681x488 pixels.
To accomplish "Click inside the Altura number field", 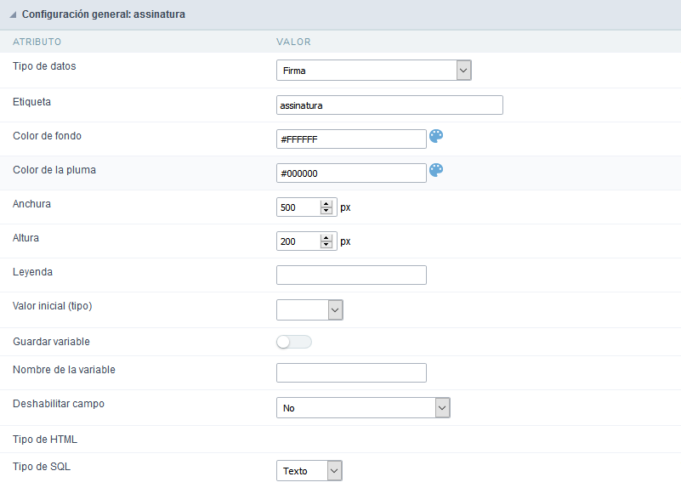I will click(x=298, y=241).
